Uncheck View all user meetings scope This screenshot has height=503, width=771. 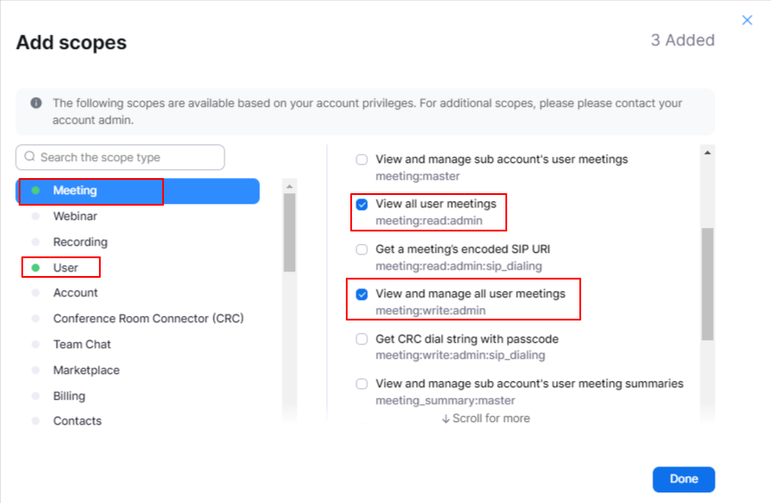coord(362,205)
